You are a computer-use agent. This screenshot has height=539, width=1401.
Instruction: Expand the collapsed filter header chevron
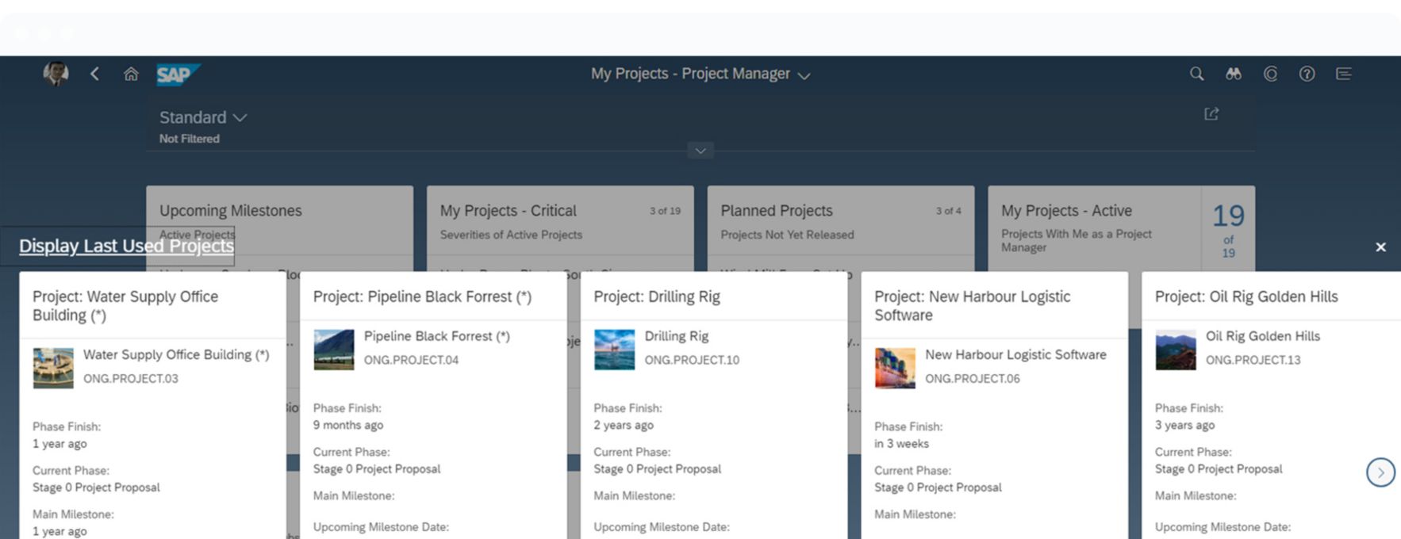click(700, 151)
